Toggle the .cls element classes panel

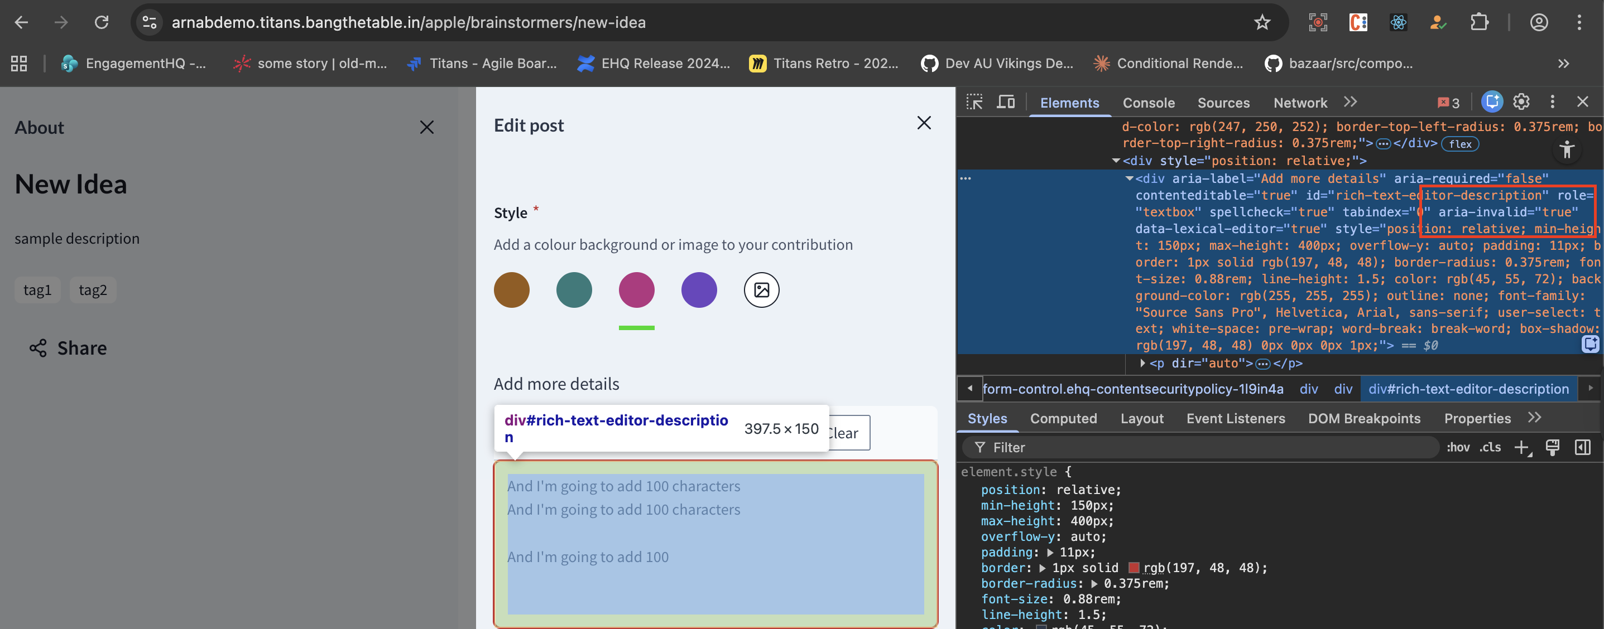tap(1490, 447)
